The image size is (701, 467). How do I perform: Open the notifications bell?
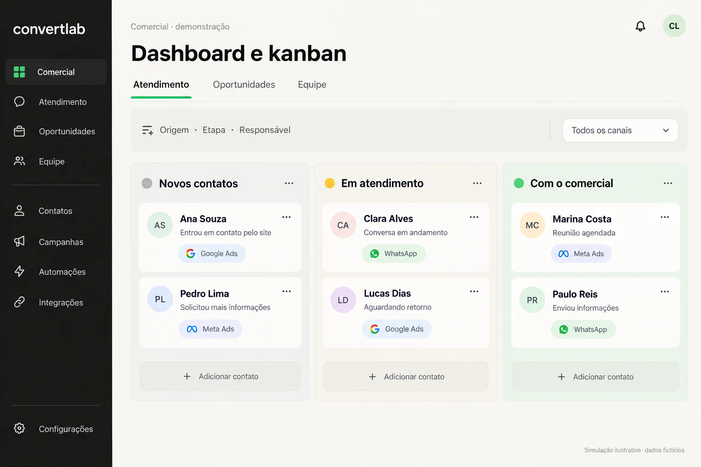pos(640,26)
